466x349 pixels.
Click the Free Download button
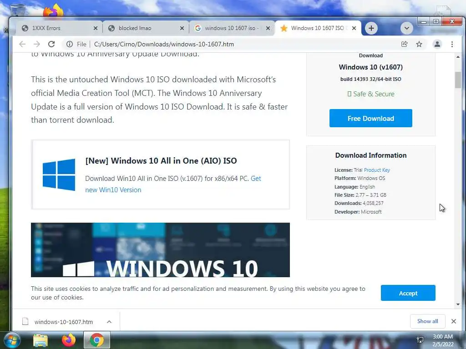click(x=370, y=118)
